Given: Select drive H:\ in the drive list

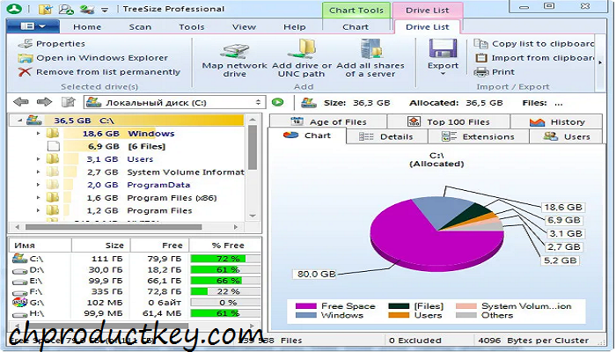Looking at the screenshot, I should click(136, 313).
